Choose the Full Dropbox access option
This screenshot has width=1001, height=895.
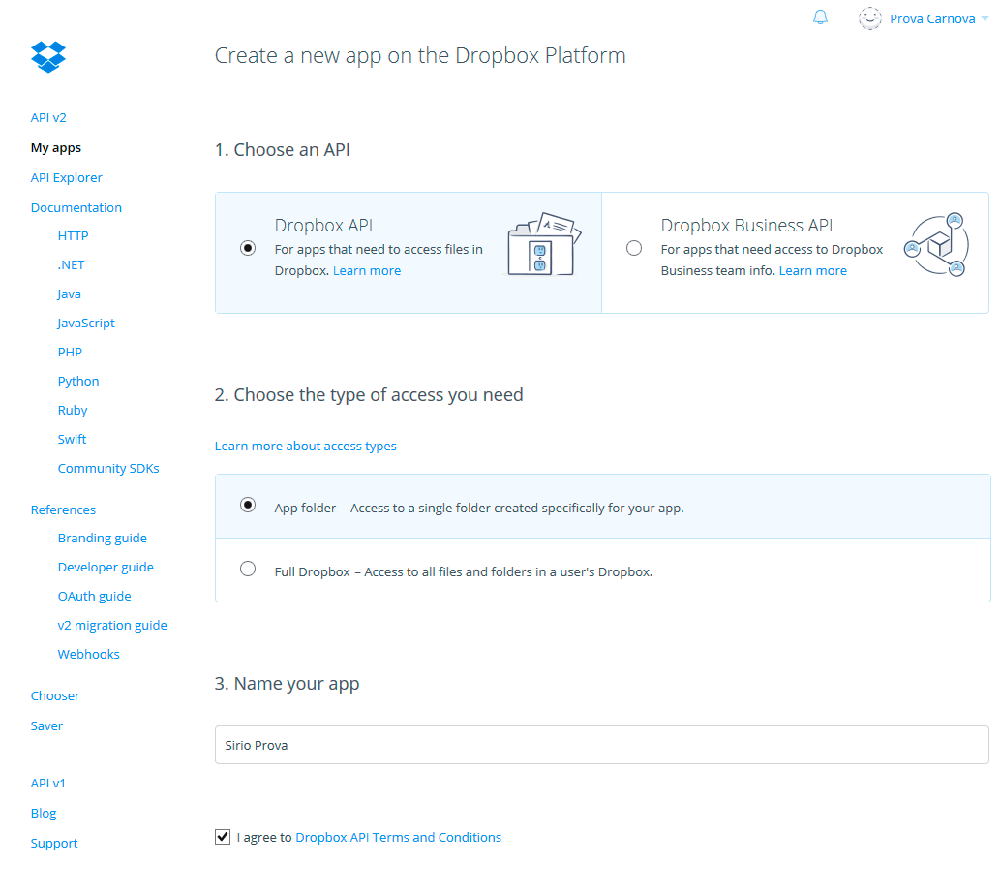point(248,570)
